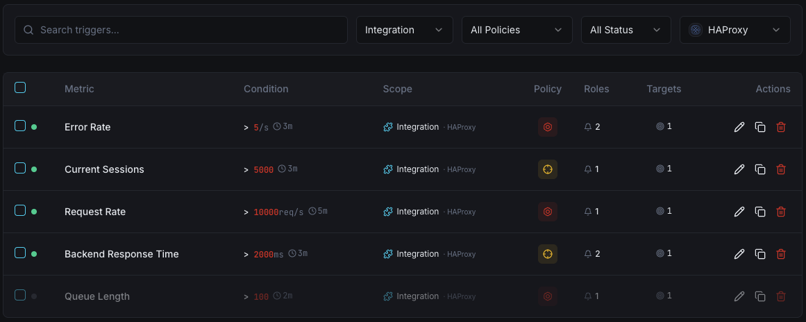Viewport: 806px width, 322px height.
Task: Duplicate the Current Sessions trigger
Action: [760, 169]
